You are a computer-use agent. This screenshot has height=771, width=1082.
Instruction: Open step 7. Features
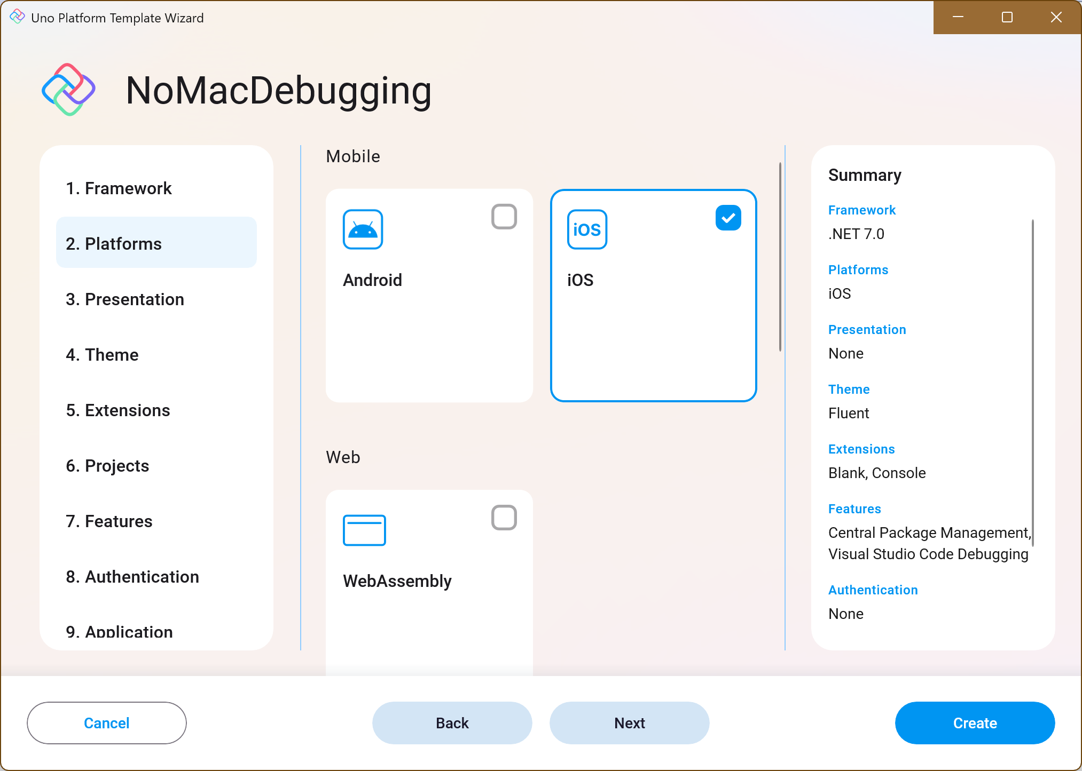(x=109, y=521)
